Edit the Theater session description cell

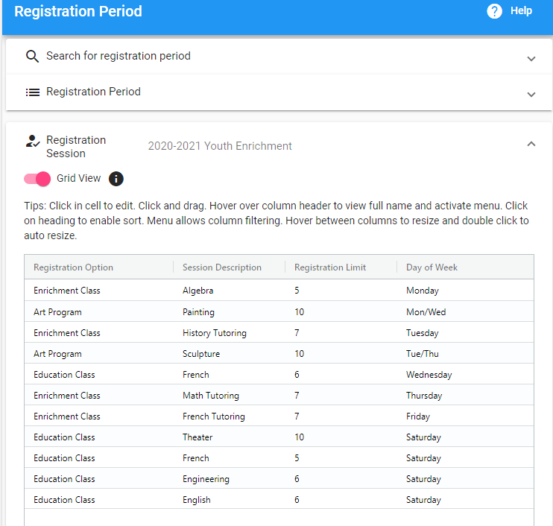tap(197, 437)
